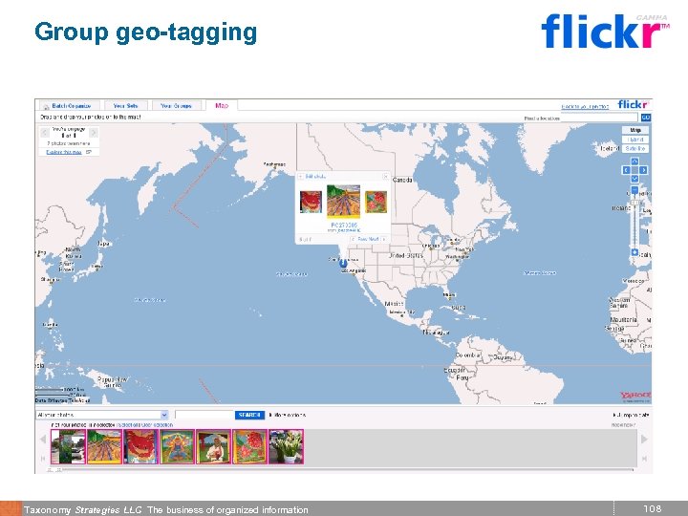Expand the Jump to date option
Image resolution: width=688 pixels, height=516 pixels.
[631, 415]
